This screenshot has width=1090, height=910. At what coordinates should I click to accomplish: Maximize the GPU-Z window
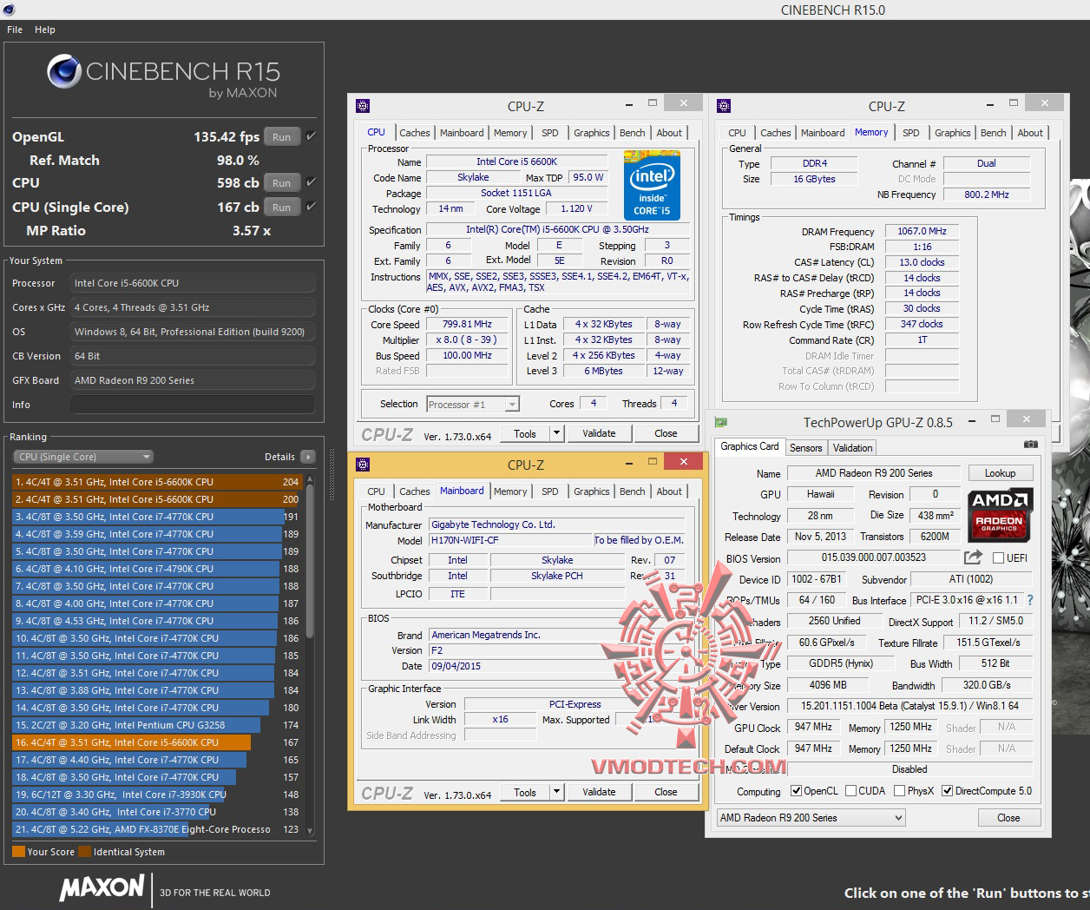coord(995,419)
